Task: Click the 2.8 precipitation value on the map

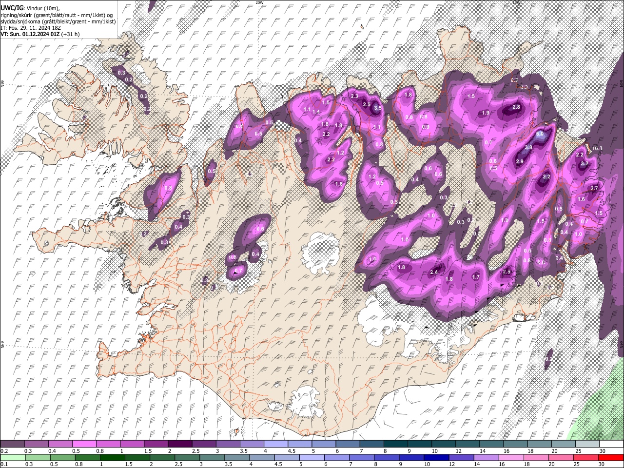Action: pos(516,107)
